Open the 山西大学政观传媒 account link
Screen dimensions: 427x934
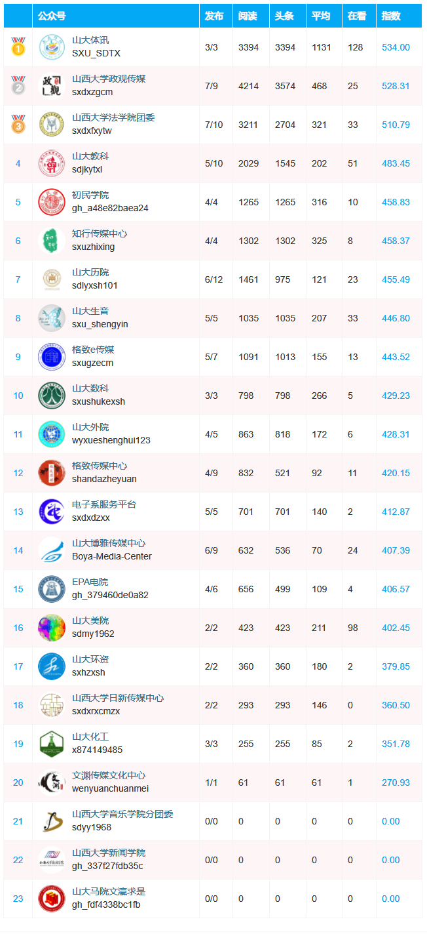pos(109,79)
